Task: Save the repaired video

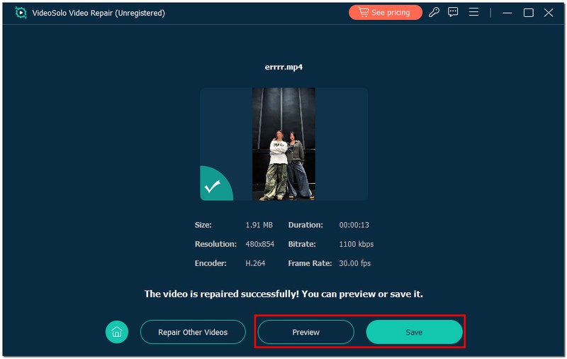Action: (x=414, y=332)
